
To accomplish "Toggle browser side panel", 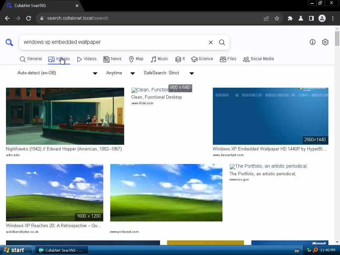I will (311, 19).
